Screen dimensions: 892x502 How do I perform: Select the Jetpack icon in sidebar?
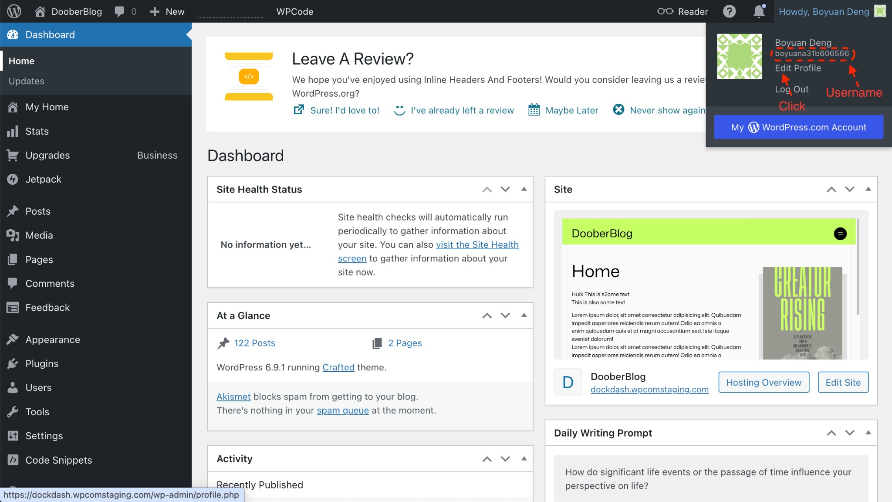click(x=13, y=179)
